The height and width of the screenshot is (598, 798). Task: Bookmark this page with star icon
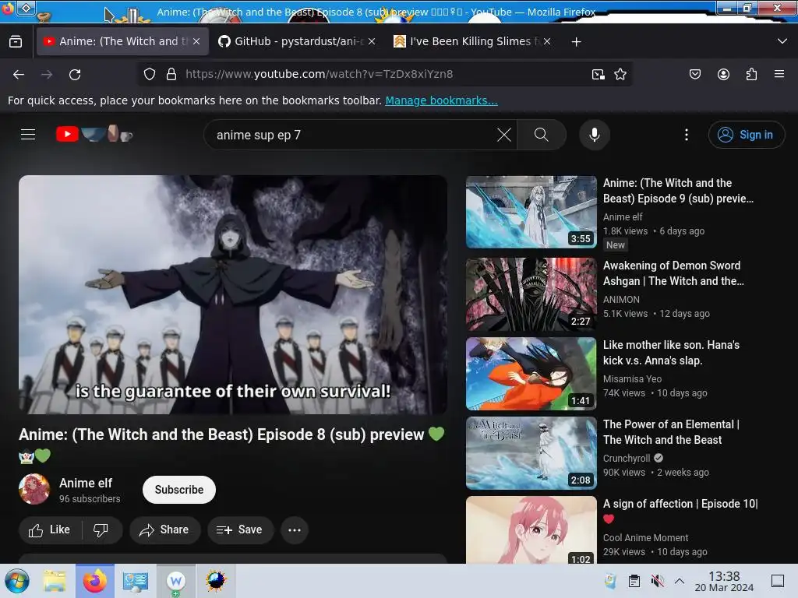coord(620,75)
